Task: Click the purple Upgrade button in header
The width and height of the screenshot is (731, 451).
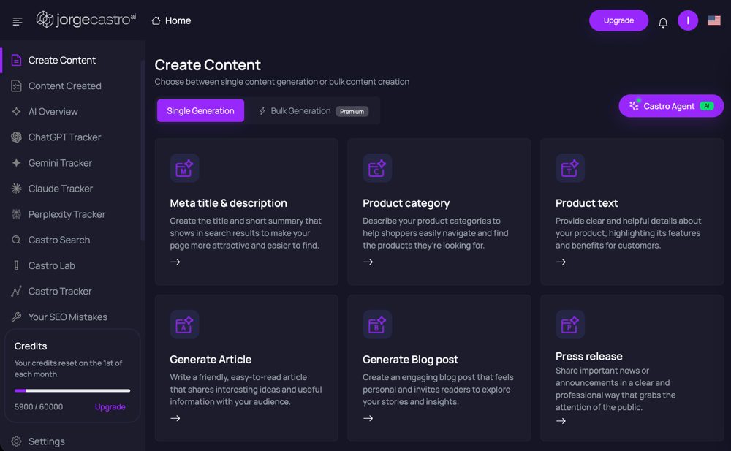Action: click(618, 20)
